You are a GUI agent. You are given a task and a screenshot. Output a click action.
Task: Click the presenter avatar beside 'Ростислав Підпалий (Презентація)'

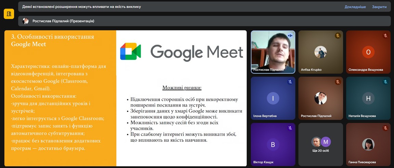(26, 21)
